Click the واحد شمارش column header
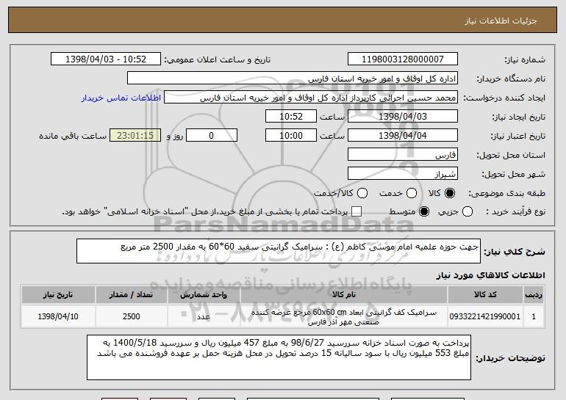 click(x=204, y=295)
